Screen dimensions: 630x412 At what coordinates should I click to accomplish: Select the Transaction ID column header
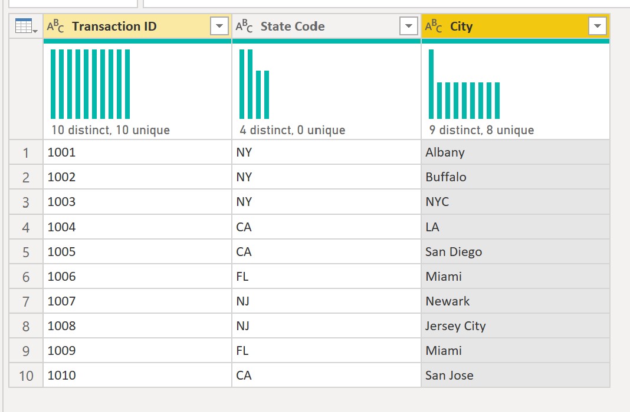(137, 26)
